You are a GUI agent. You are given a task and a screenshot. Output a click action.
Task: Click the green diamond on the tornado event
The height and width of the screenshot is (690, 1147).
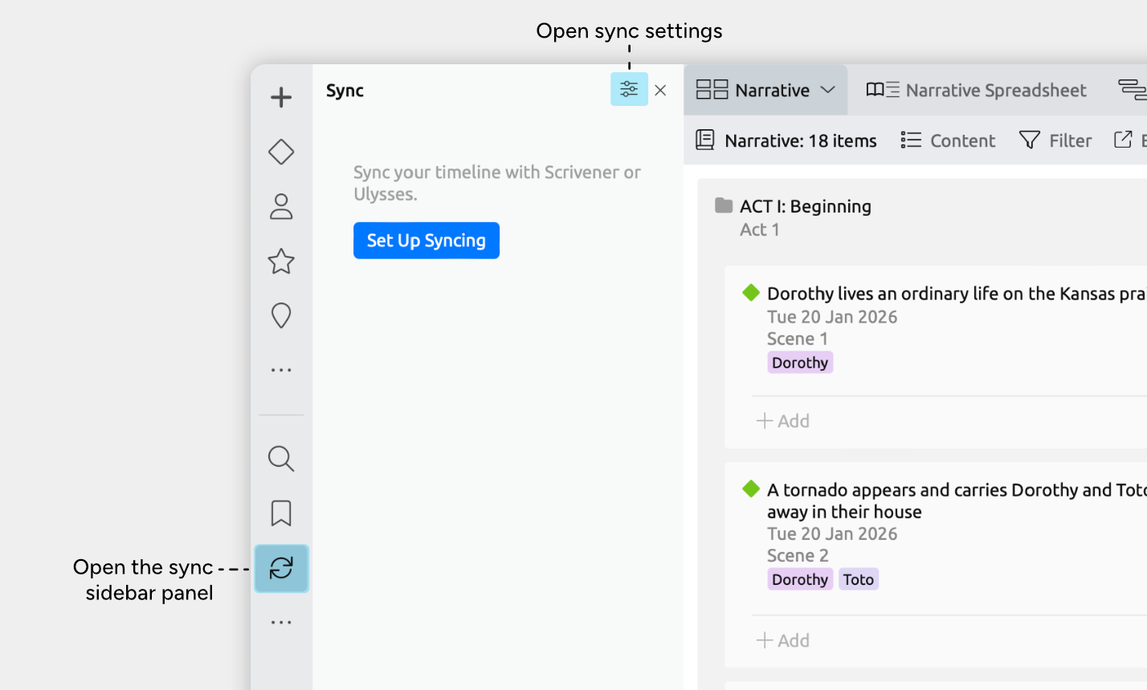click(751, 489)
